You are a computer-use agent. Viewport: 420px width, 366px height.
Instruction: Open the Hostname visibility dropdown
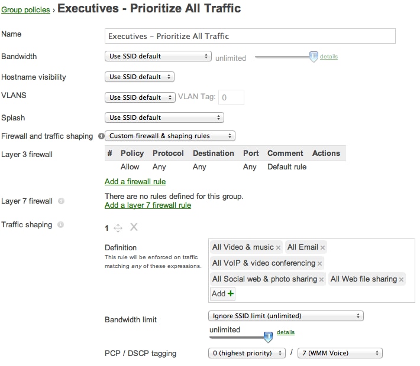point(140,77)
